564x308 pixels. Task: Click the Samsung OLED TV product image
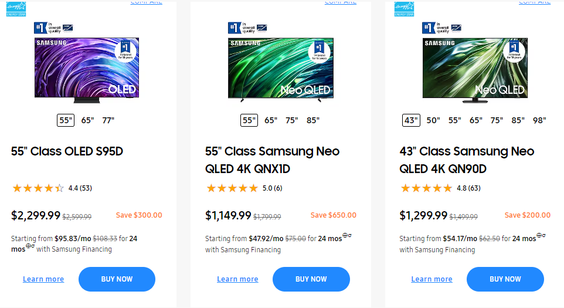[86, 68]
